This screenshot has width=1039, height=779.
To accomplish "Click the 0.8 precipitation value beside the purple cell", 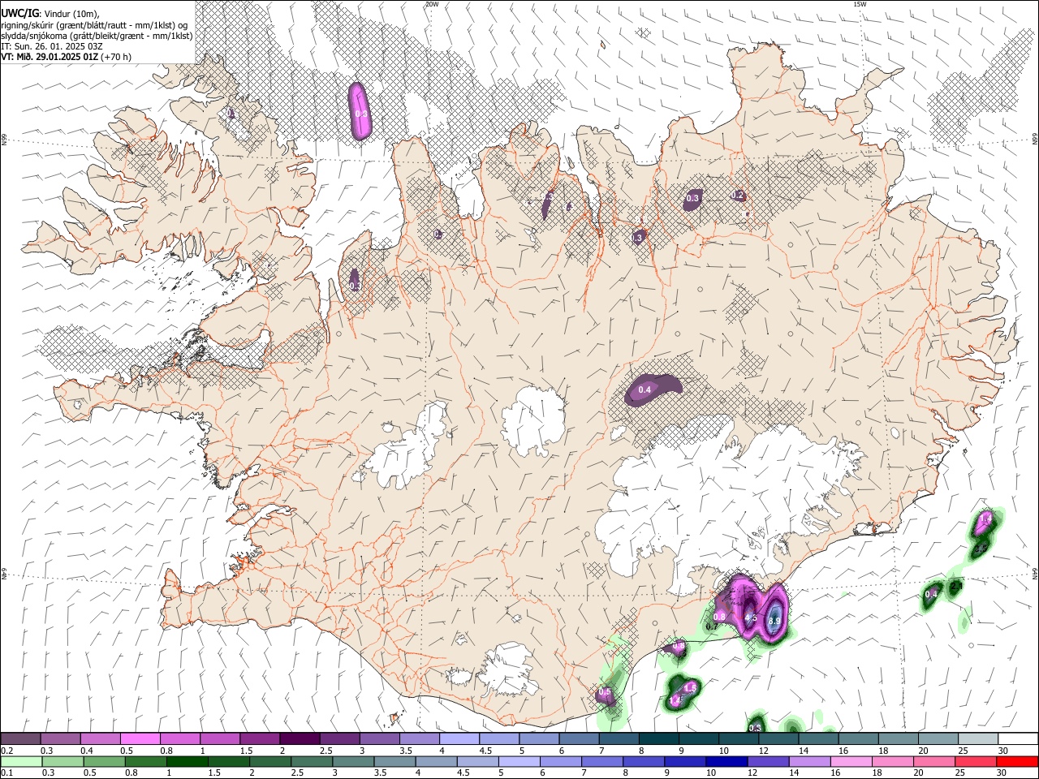I will click(719, 617).
